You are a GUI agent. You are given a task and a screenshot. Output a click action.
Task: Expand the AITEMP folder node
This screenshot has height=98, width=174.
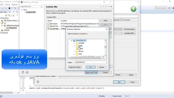pos(74,43)
